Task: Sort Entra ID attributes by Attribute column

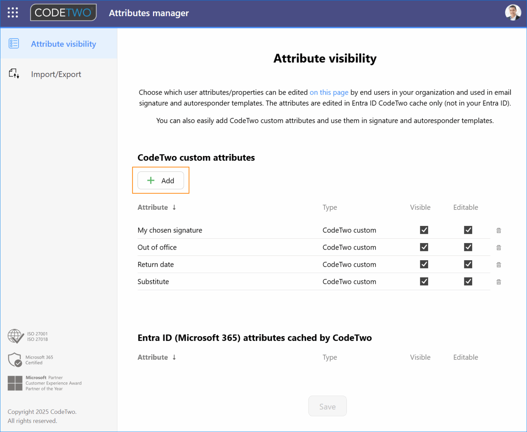Action: pos(174,357)
